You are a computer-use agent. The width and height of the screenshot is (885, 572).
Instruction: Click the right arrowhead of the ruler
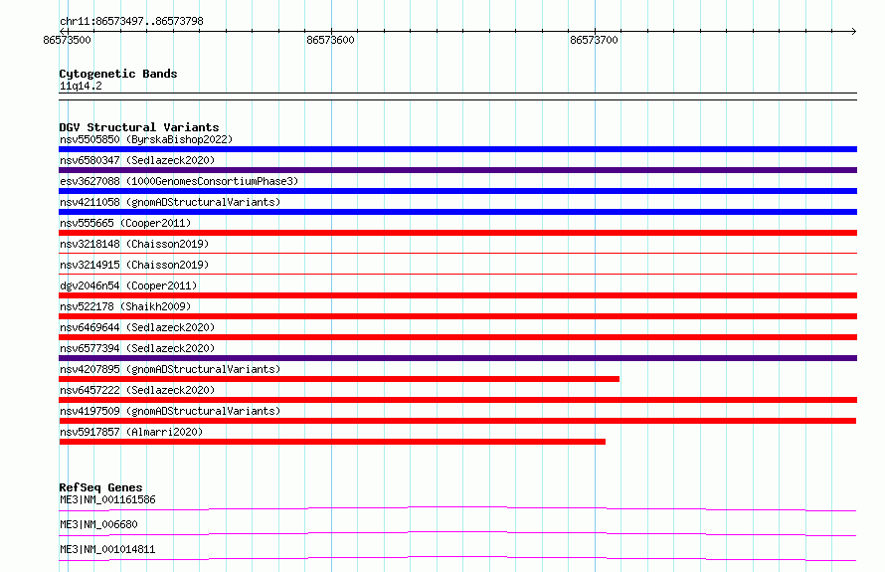(x=854, y=31)
